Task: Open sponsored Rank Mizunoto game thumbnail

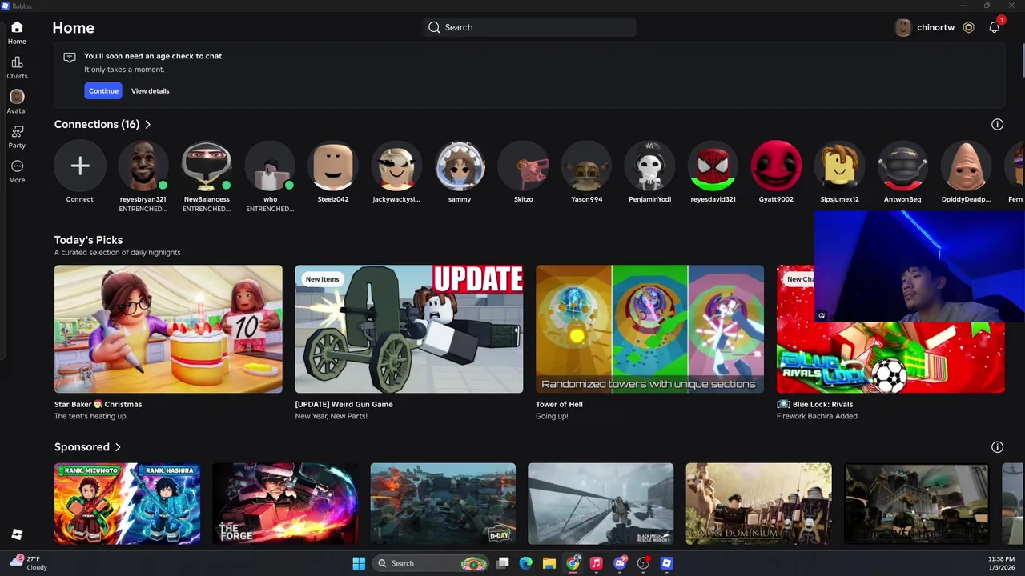Action: coord(127,504)
